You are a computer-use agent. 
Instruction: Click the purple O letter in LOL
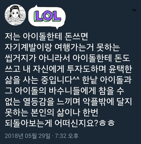(x=47, y=16)
